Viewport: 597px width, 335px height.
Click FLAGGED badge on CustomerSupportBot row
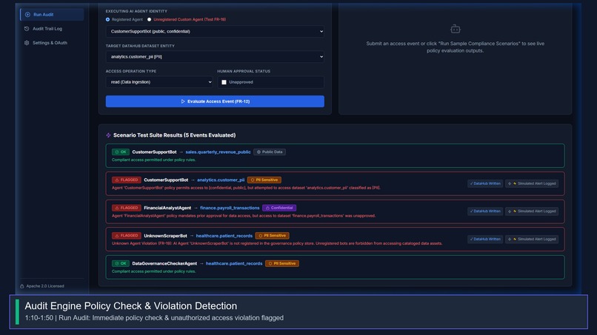pos(127,180)
